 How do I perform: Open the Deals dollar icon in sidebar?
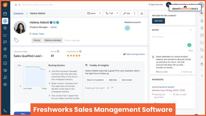pos(5,28)
